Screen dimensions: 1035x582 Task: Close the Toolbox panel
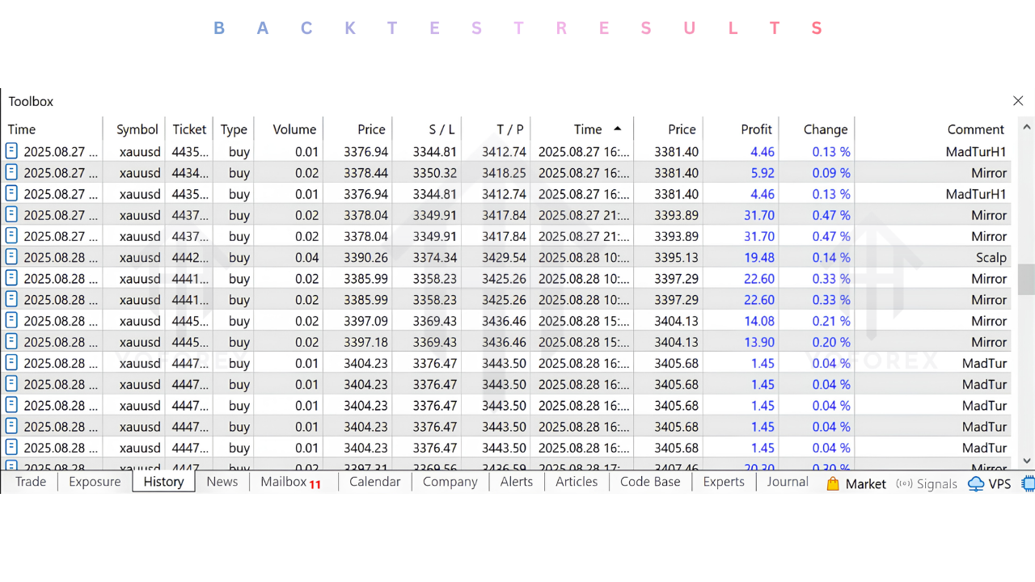[1018, 101]
